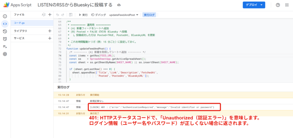Click the redo arrow in toolbar
293x138 pixels.
[63, 15]
